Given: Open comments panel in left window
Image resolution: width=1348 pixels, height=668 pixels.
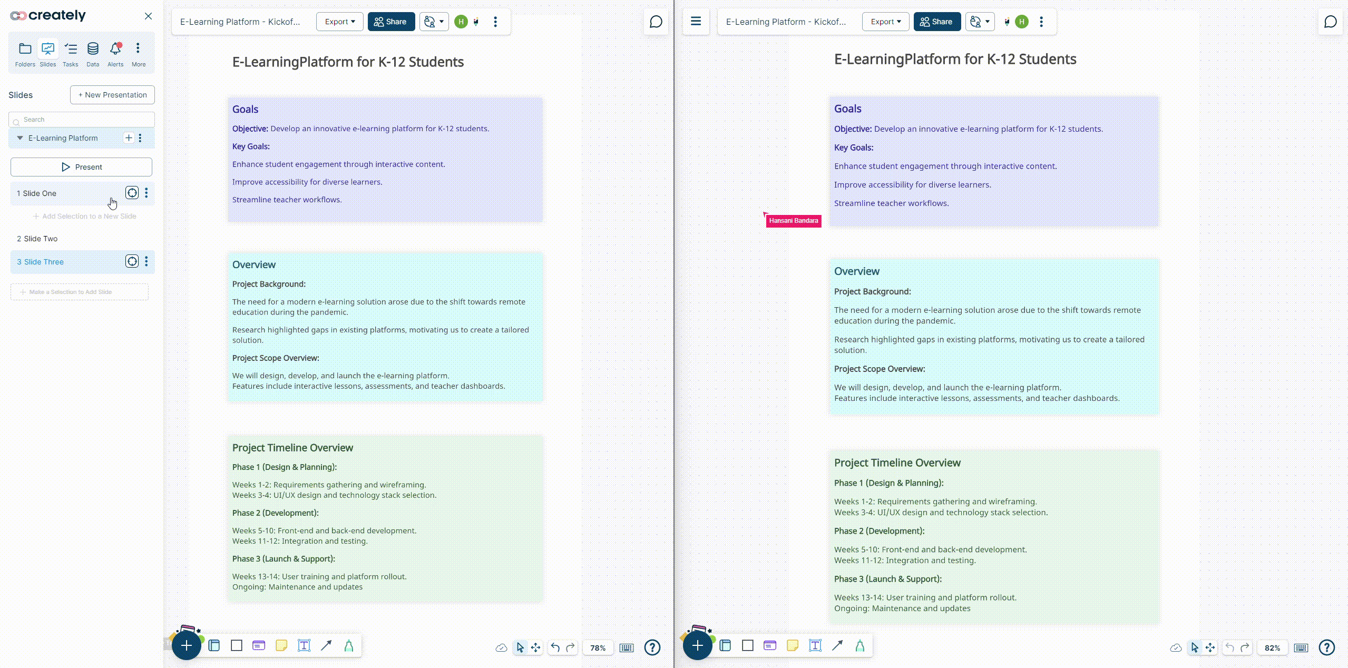Looking at the screenshot, I should (x=656, y=22).
